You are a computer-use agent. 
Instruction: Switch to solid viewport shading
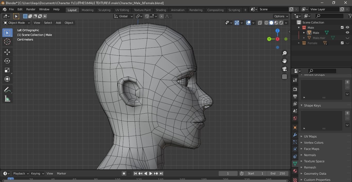[x=271, y=23]
